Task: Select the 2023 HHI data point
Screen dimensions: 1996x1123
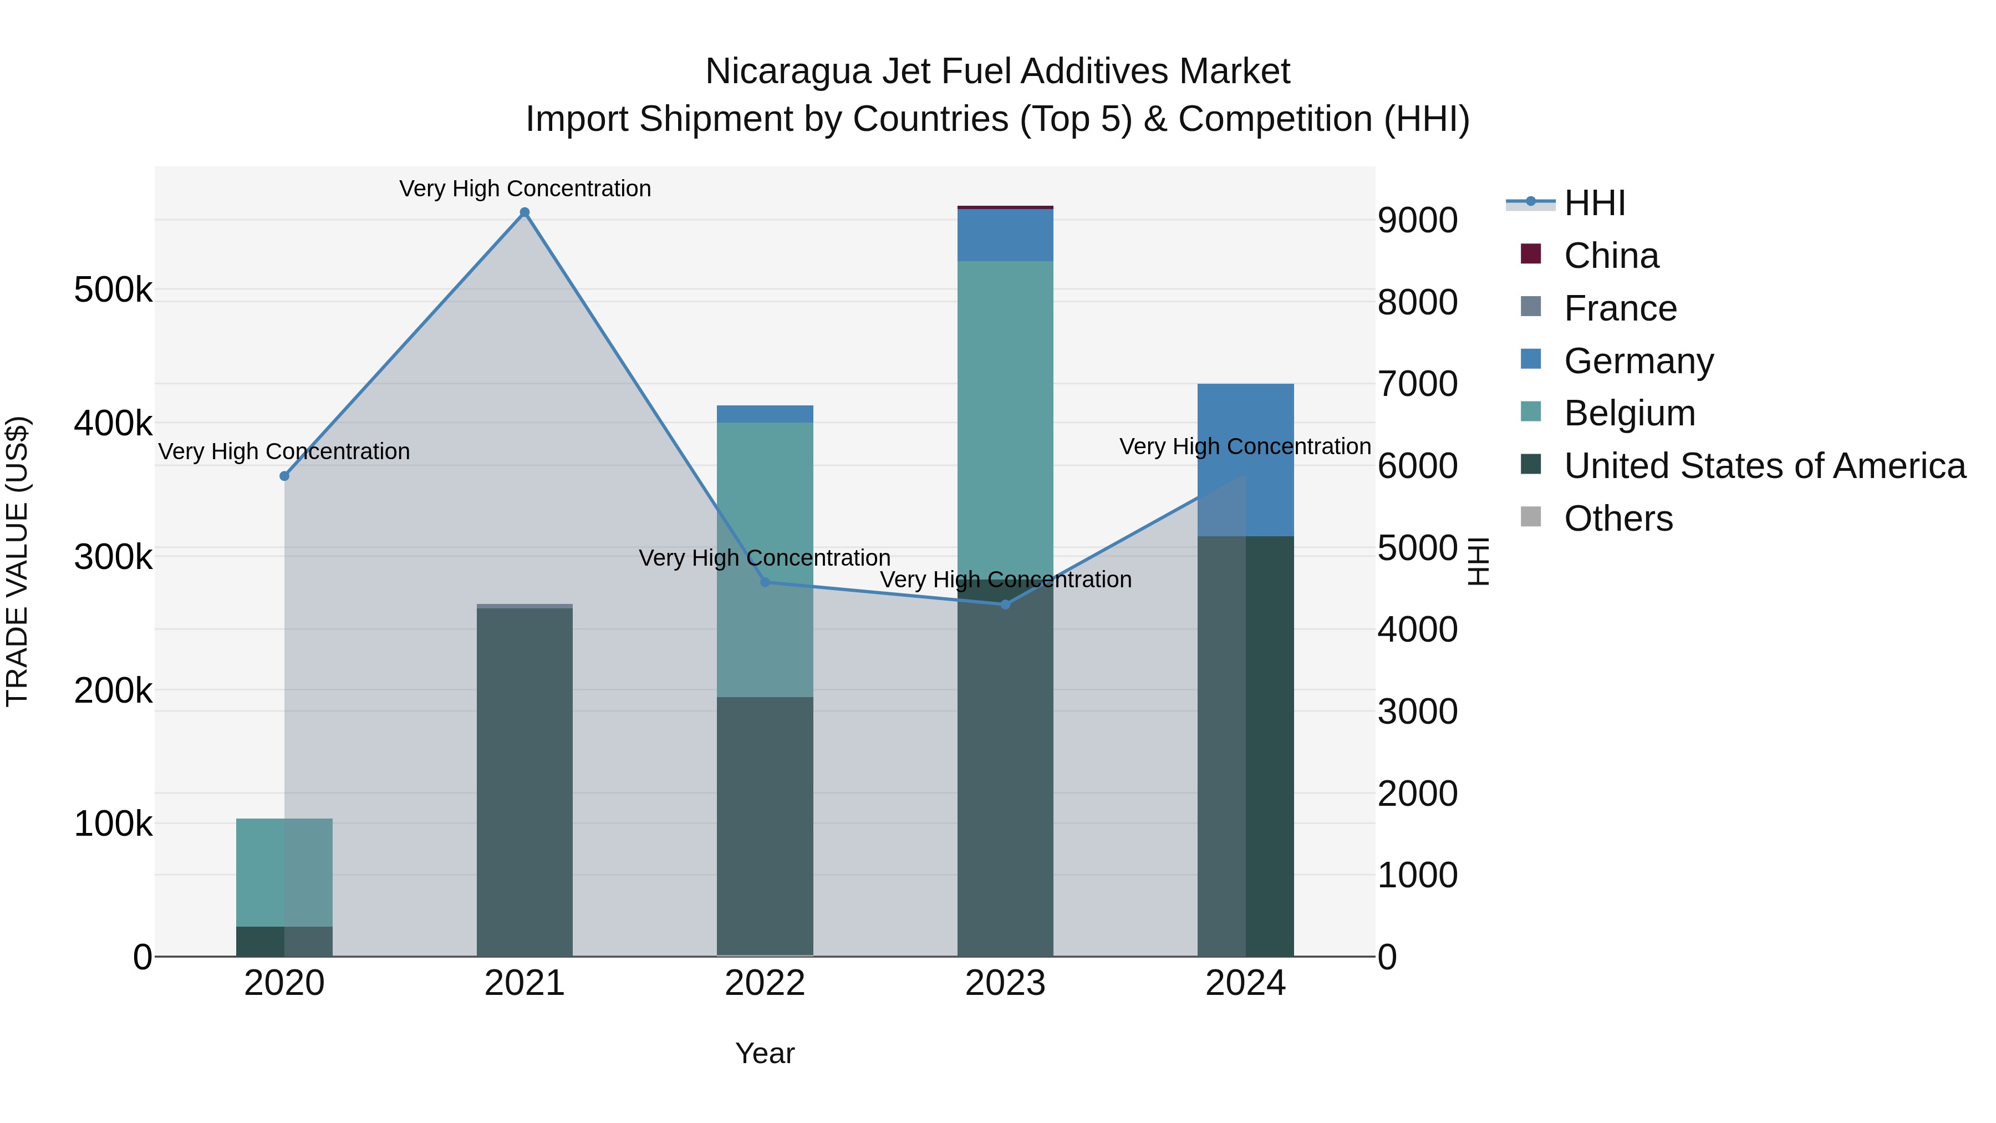Action: click(x=1006, y=604)
